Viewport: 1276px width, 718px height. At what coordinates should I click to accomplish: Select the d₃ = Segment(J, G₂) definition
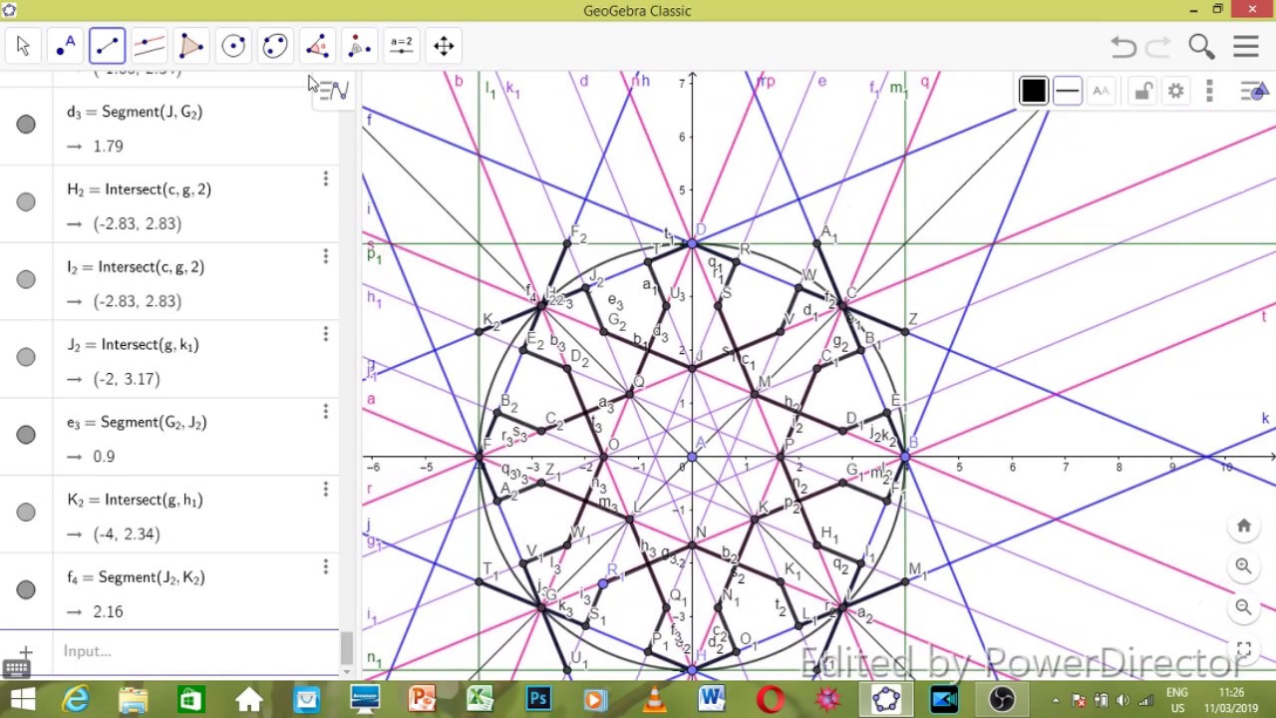click(x=135, y=113)
